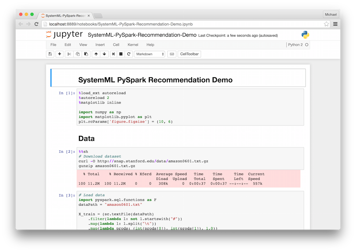Viewport: 356px width, 252px height.
Task: Insert cell below with plus icon
Action: (60, 54)
